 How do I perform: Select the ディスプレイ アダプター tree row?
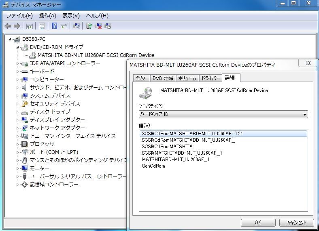57,120
